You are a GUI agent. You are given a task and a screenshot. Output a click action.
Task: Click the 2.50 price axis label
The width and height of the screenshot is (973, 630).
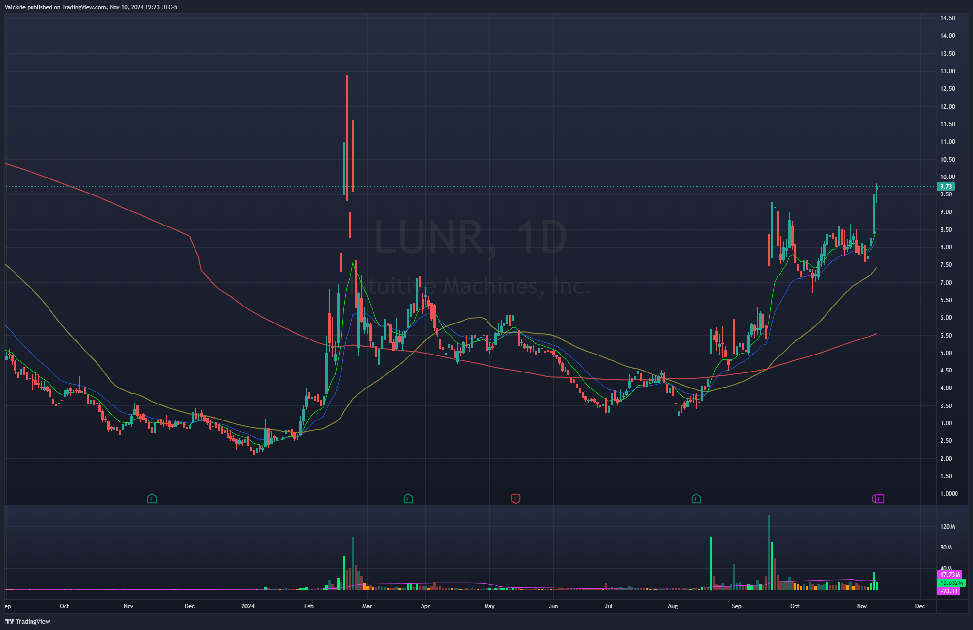click(x=946, y=441)
